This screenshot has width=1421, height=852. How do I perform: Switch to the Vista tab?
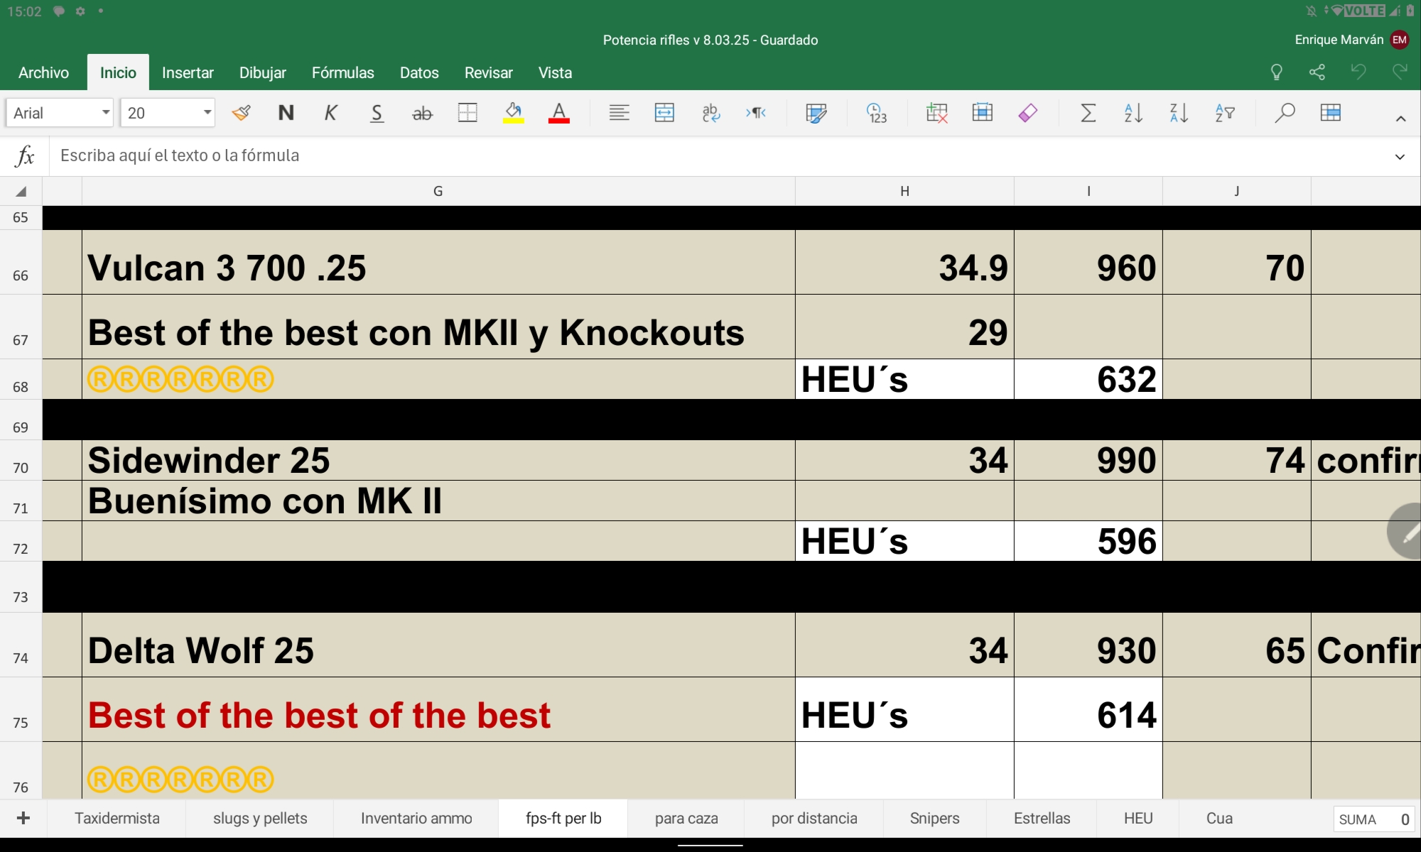click(x=555, y=72)
